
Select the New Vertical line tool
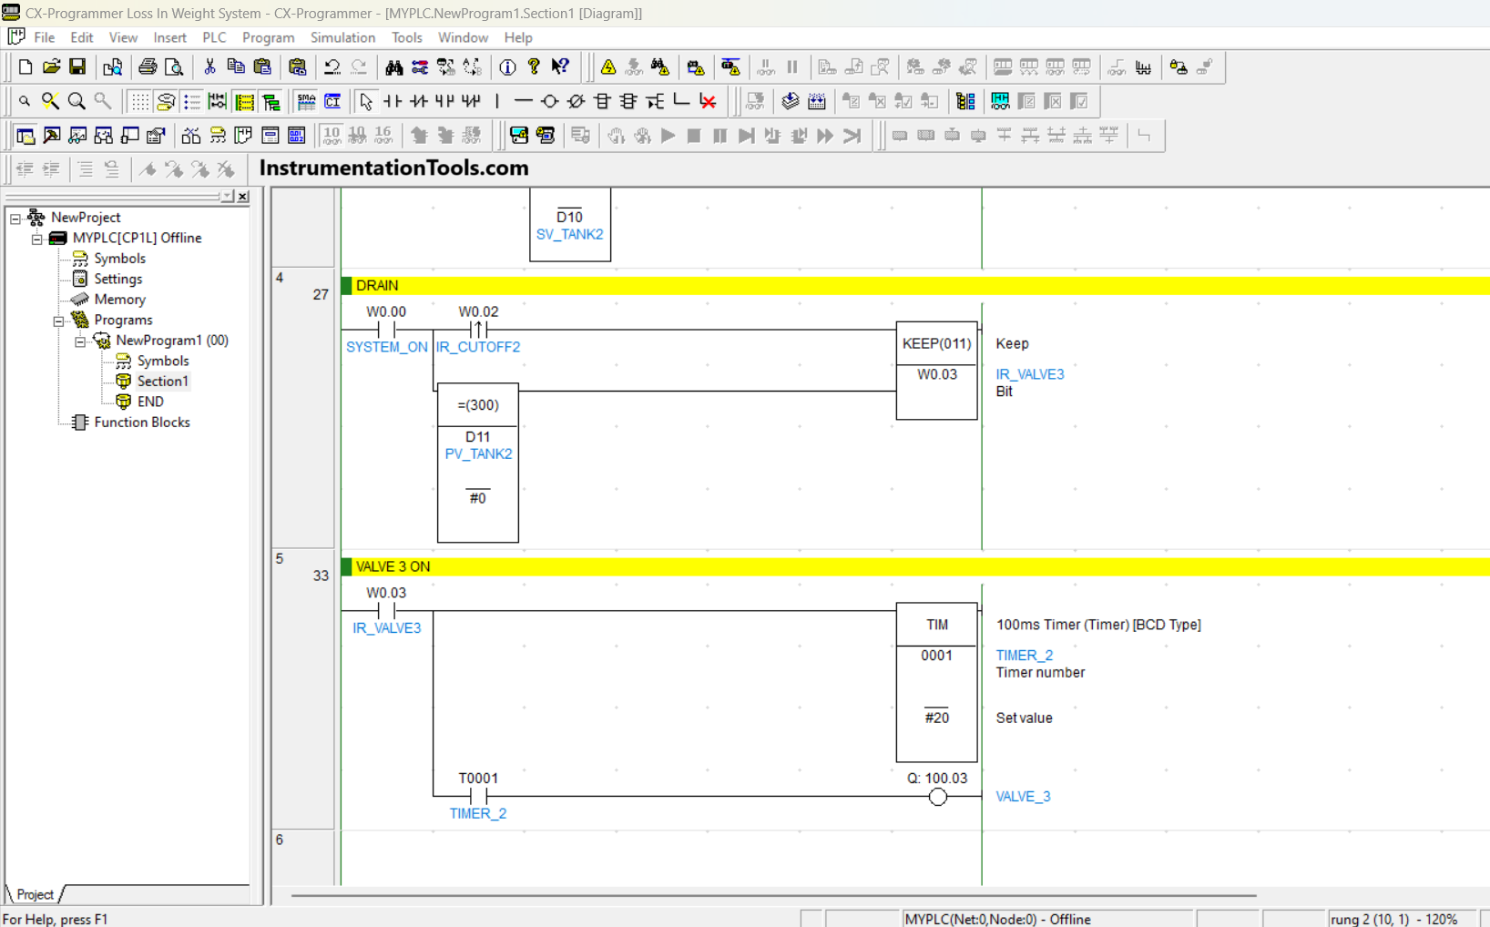(x=497, y=101)
